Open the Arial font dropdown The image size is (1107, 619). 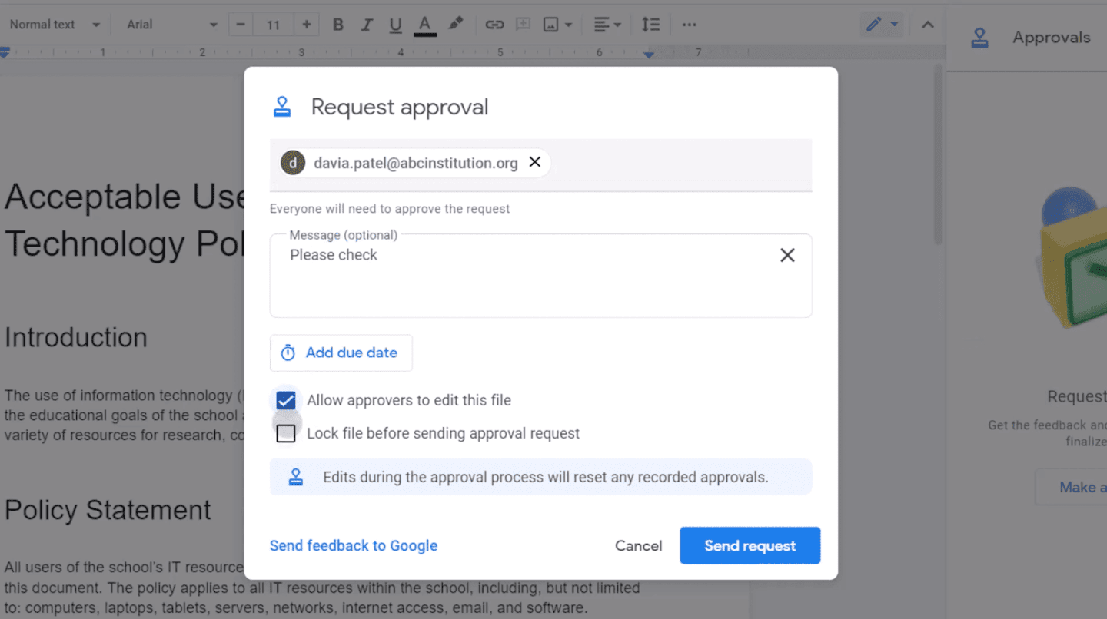tap(171, 25)
